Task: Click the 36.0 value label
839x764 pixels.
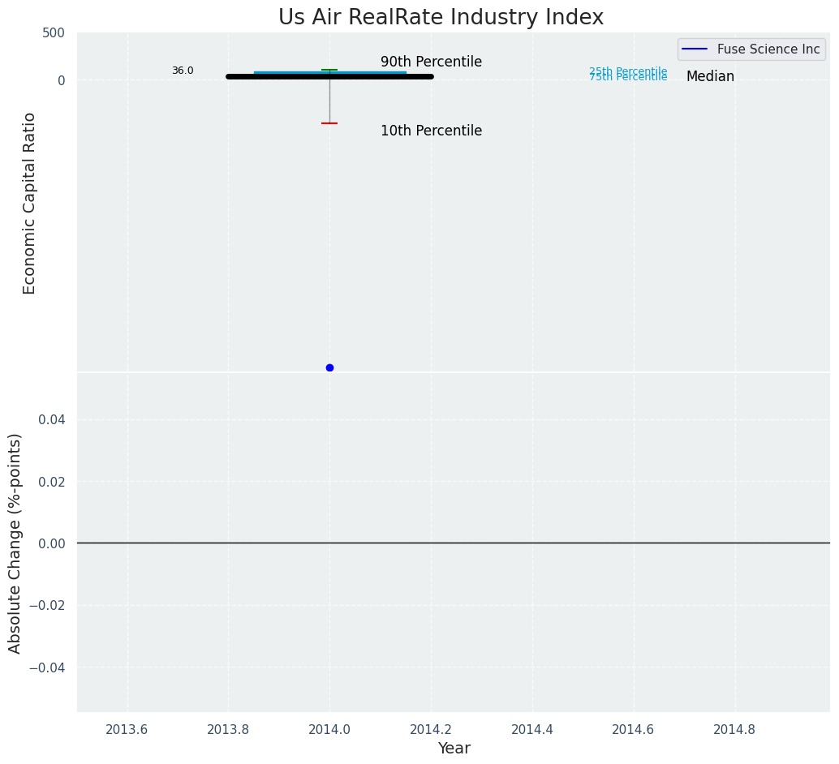Action: click(x=183, y=71)
